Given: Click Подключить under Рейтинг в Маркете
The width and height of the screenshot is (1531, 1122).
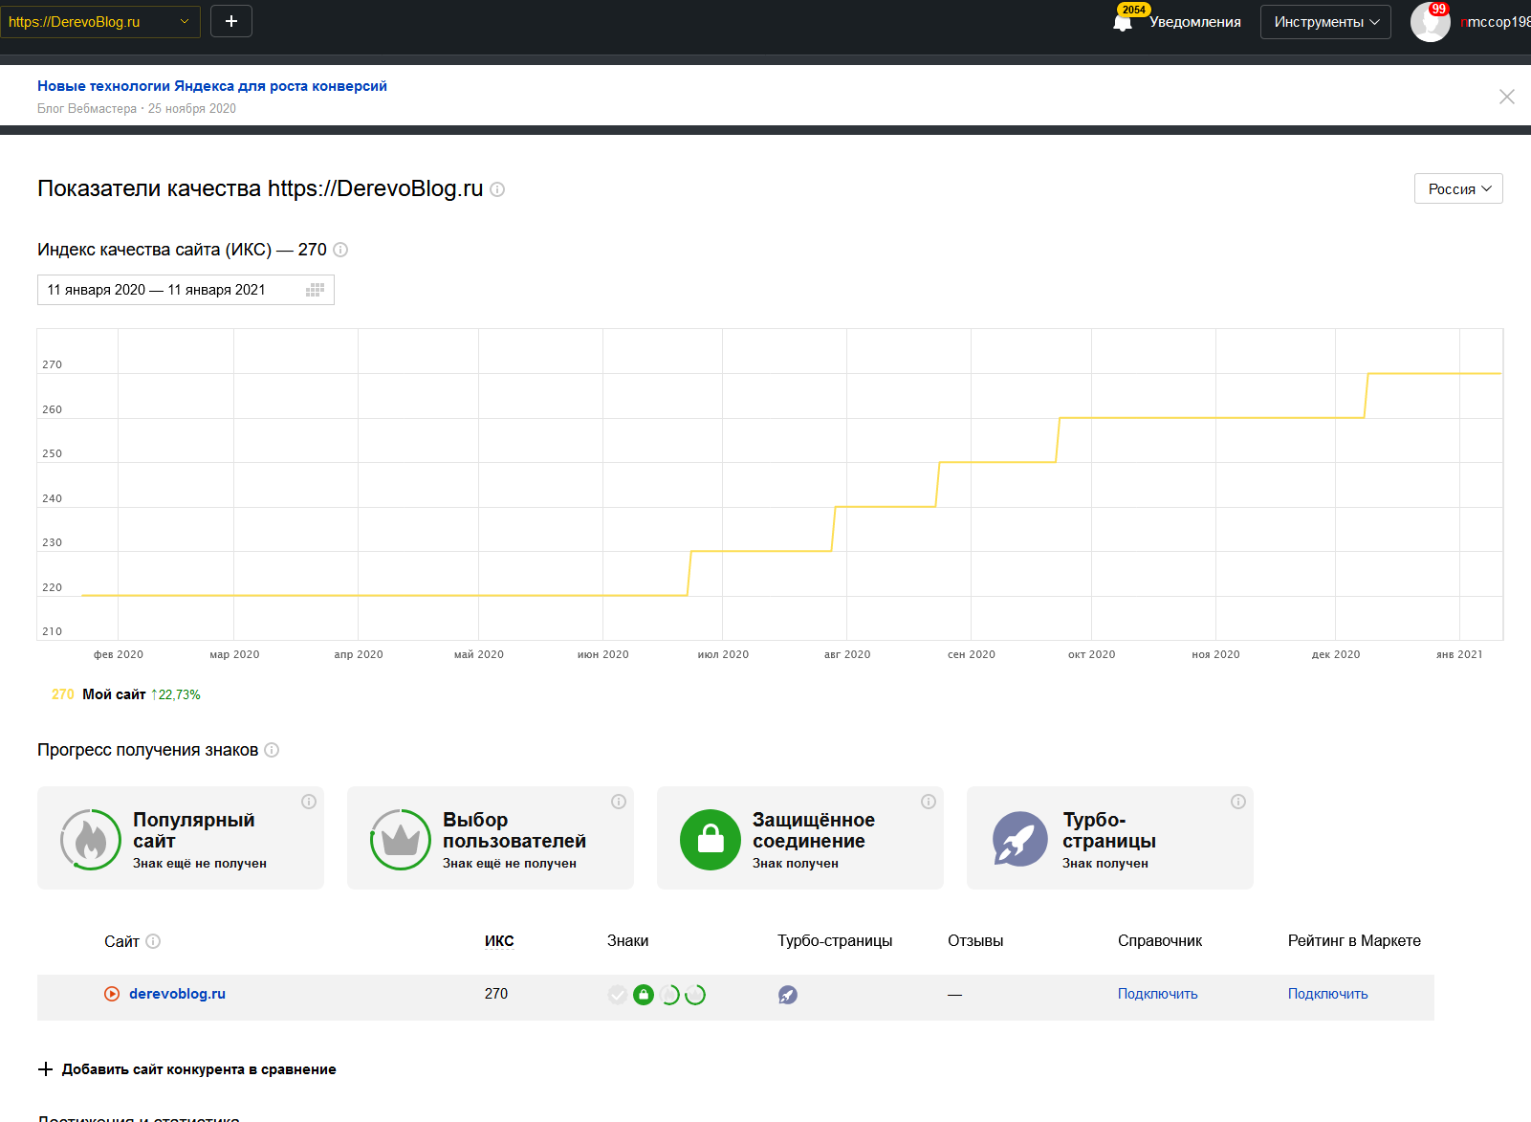Looking at the screenshot, I should point(1327,994).
